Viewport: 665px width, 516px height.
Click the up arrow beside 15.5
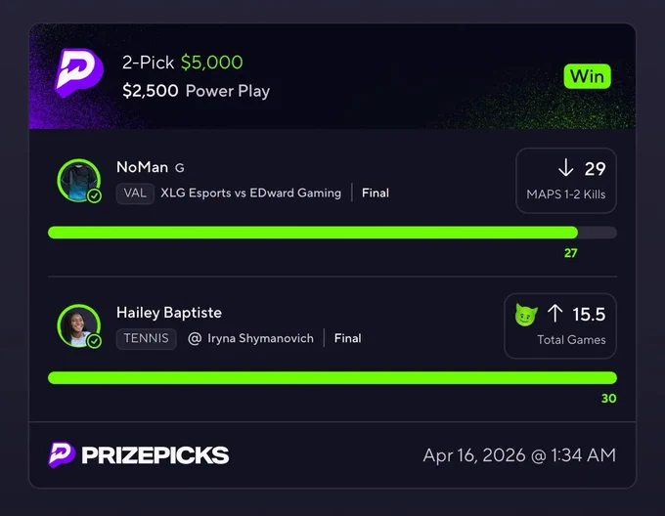click(554, 314)
